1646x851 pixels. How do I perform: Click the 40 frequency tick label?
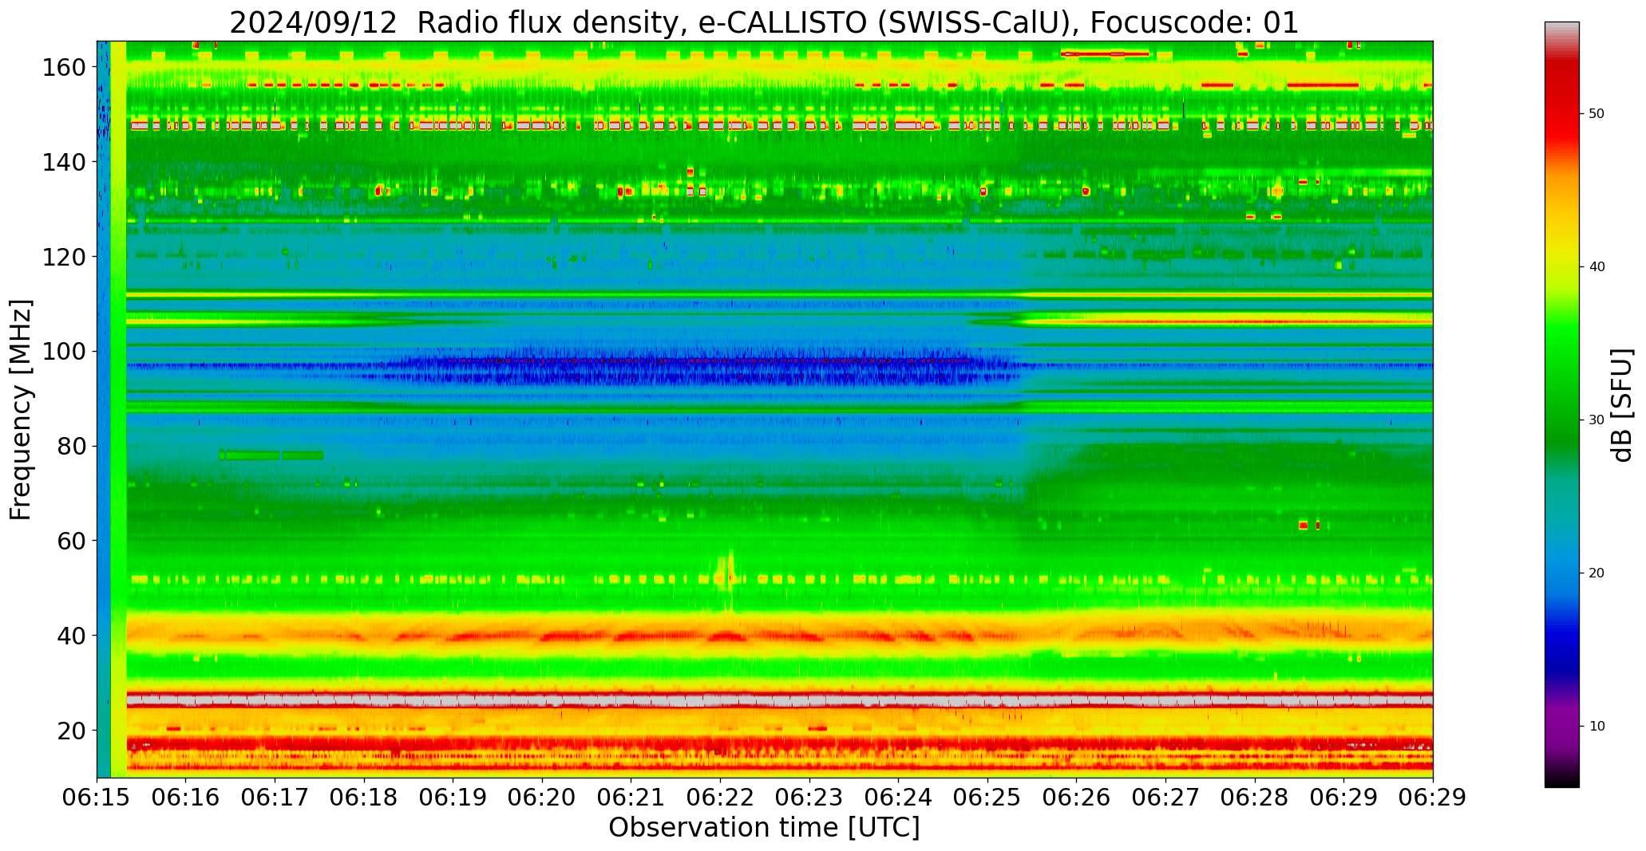tap(71, 636)
